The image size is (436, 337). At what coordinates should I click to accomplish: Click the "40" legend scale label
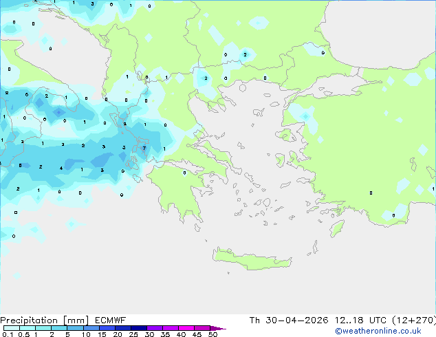point(181,334)
